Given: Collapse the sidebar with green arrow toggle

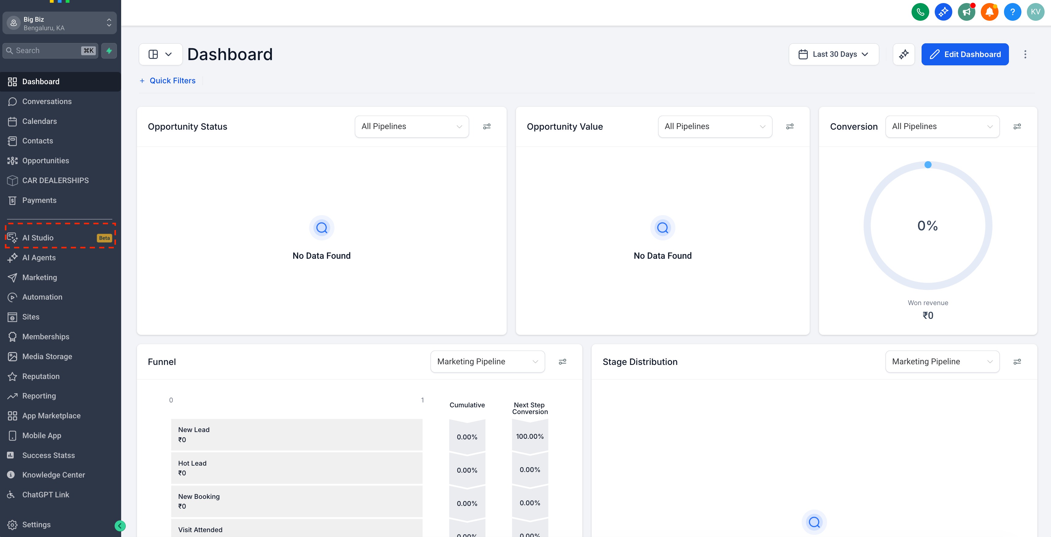Looking at the screenshot, I should click(120, 526).
